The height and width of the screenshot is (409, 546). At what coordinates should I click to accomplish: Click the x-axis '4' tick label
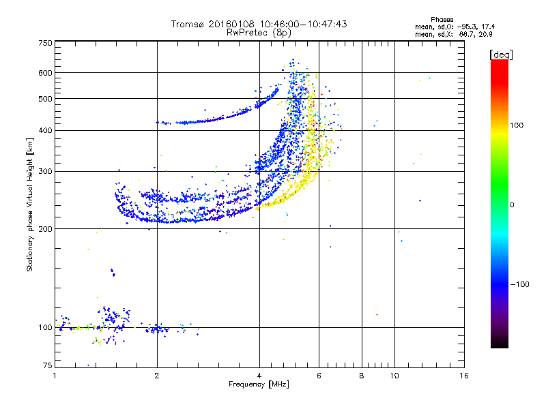pyautogui.click(x=259, y=376)
